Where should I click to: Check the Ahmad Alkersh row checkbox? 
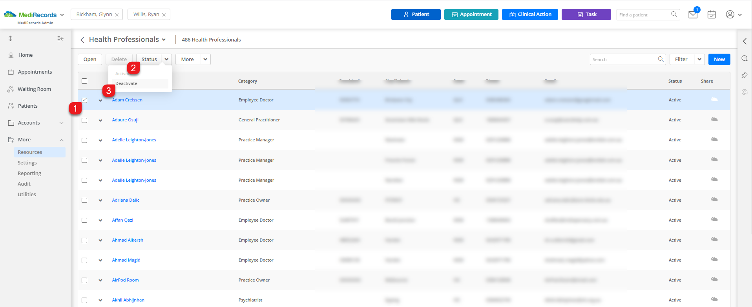pyautogui.click(x=84, y=240)
